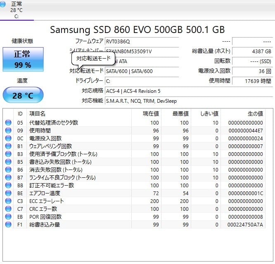
Task: Click the status icon for row BE
Action: 8,193
